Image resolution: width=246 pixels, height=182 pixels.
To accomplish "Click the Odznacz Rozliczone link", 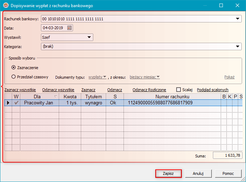I will pyautogui.click(x=150, y=90).
